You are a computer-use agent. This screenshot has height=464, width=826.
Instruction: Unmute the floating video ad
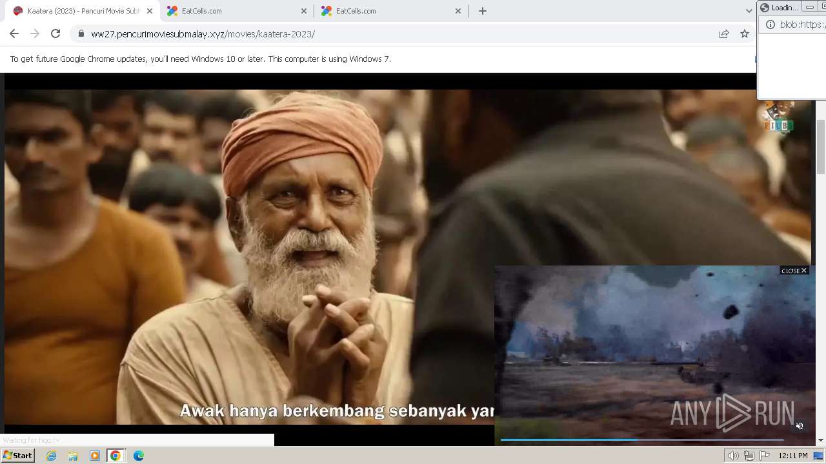coord(800,426)
